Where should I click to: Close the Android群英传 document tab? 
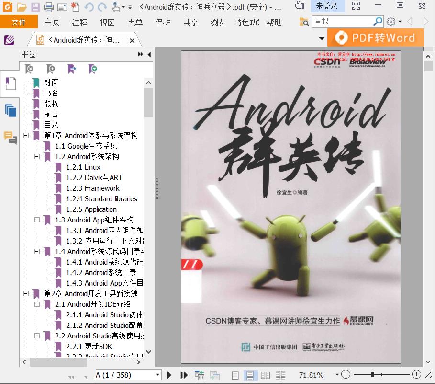[x=132, y=41]
